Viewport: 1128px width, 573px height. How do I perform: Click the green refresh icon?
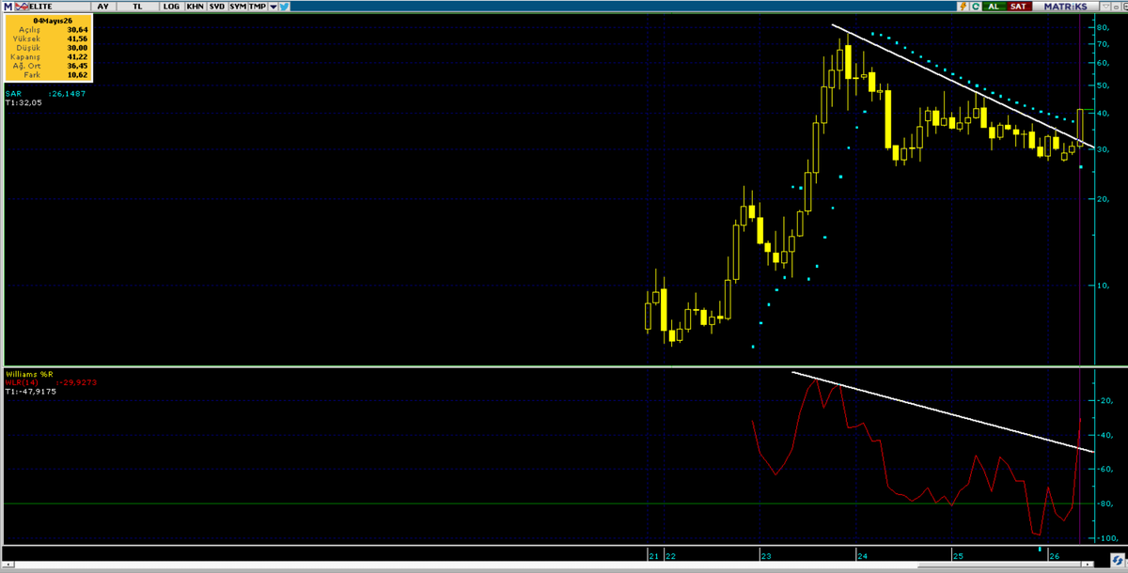click(976, 7)
